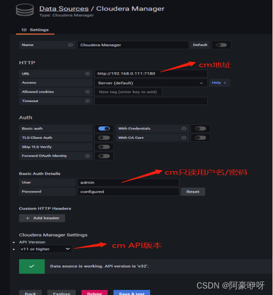This screenshot has width=273, height=295.
Task: Click the Add header button
Action: pos(42,218)
